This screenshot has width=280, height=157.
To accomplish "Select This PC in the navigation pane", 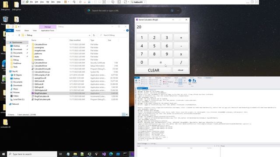I will pos(15,72).
